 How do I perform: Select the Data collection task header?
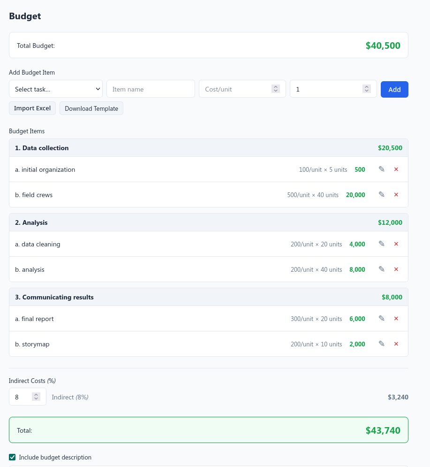click(209, 148)
